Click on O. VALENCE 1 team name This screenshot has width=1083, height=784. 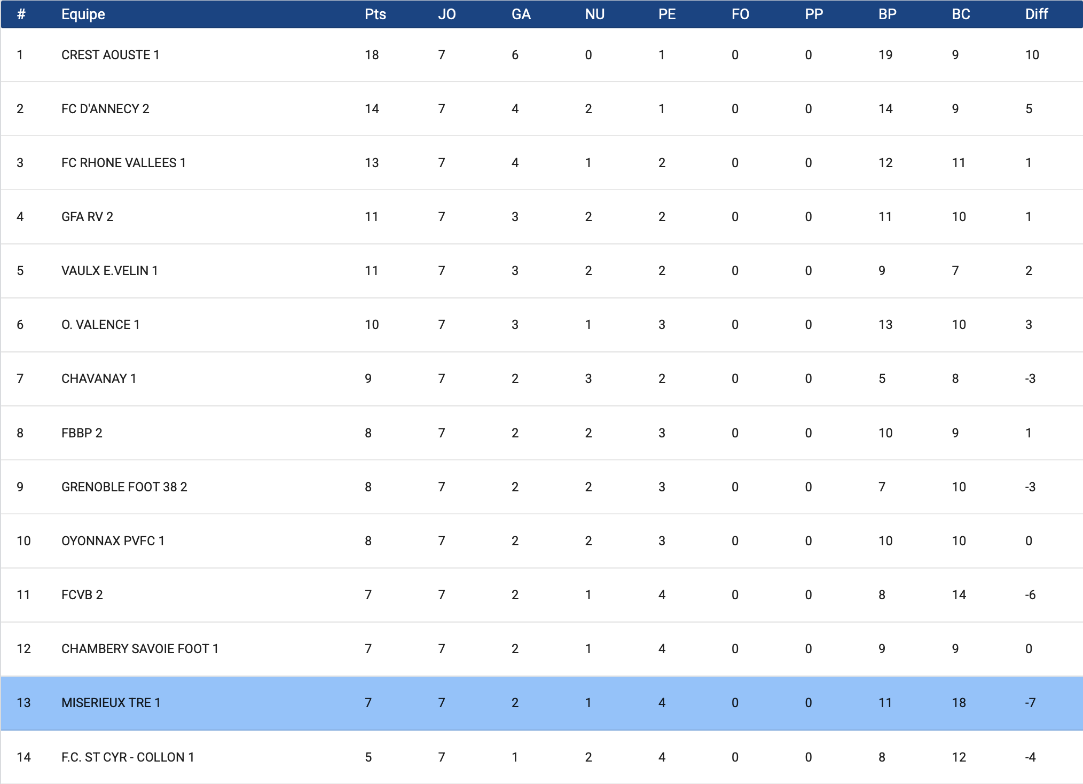(100, 325)
